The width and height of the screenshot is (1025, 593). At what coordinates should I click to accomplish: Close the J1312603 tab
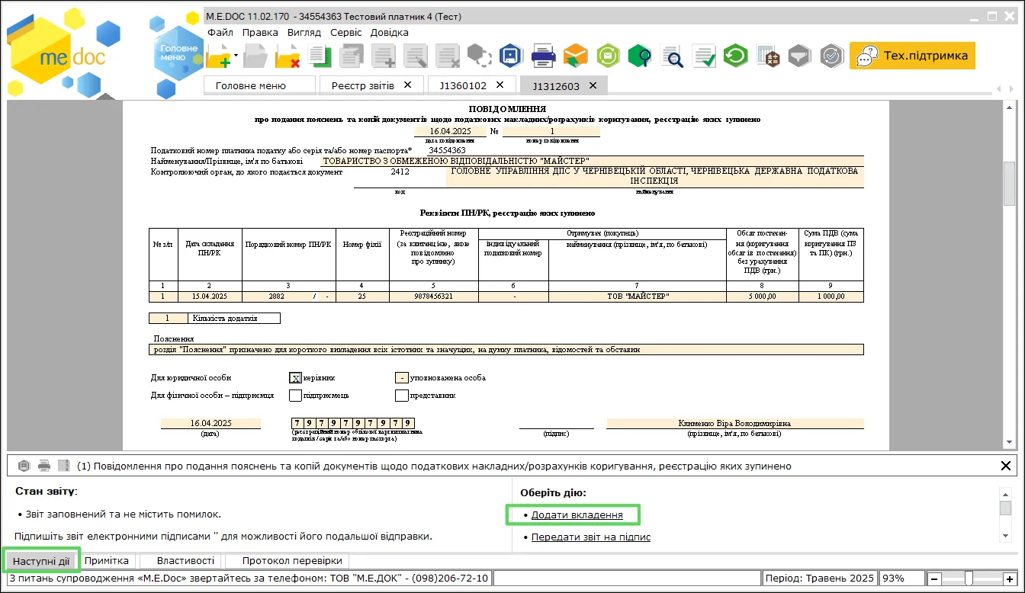click(593, 85)
